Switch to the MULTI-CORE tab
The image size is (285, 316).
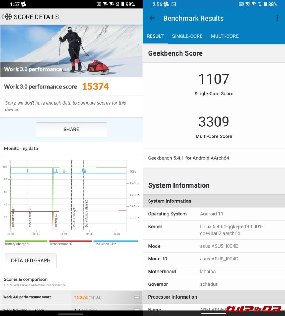(x=224, y=36)
